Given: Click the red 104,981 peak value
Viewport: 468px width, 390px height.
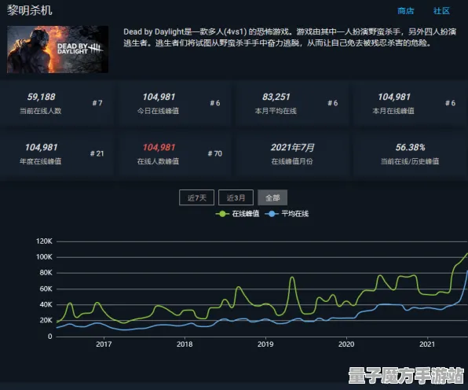Looking at the screenshot, I should (159, 147).
